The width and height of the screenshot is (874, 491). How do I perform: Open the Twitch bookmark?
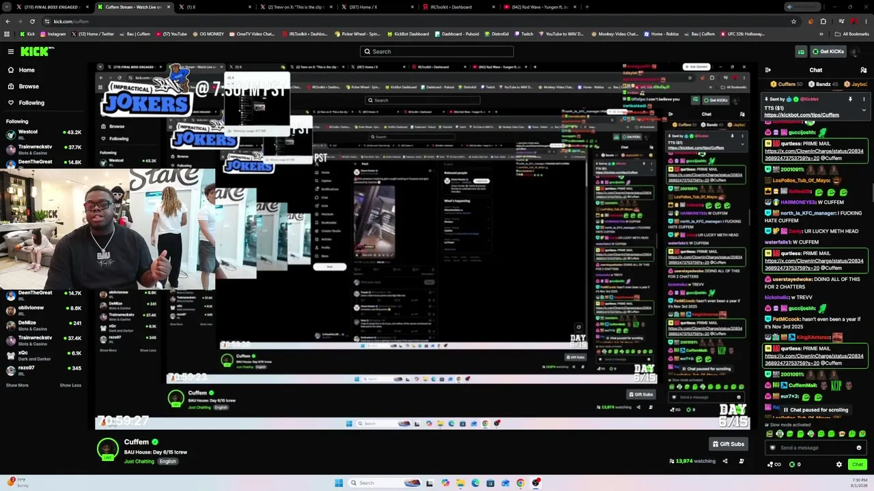[x=524, y=33]
